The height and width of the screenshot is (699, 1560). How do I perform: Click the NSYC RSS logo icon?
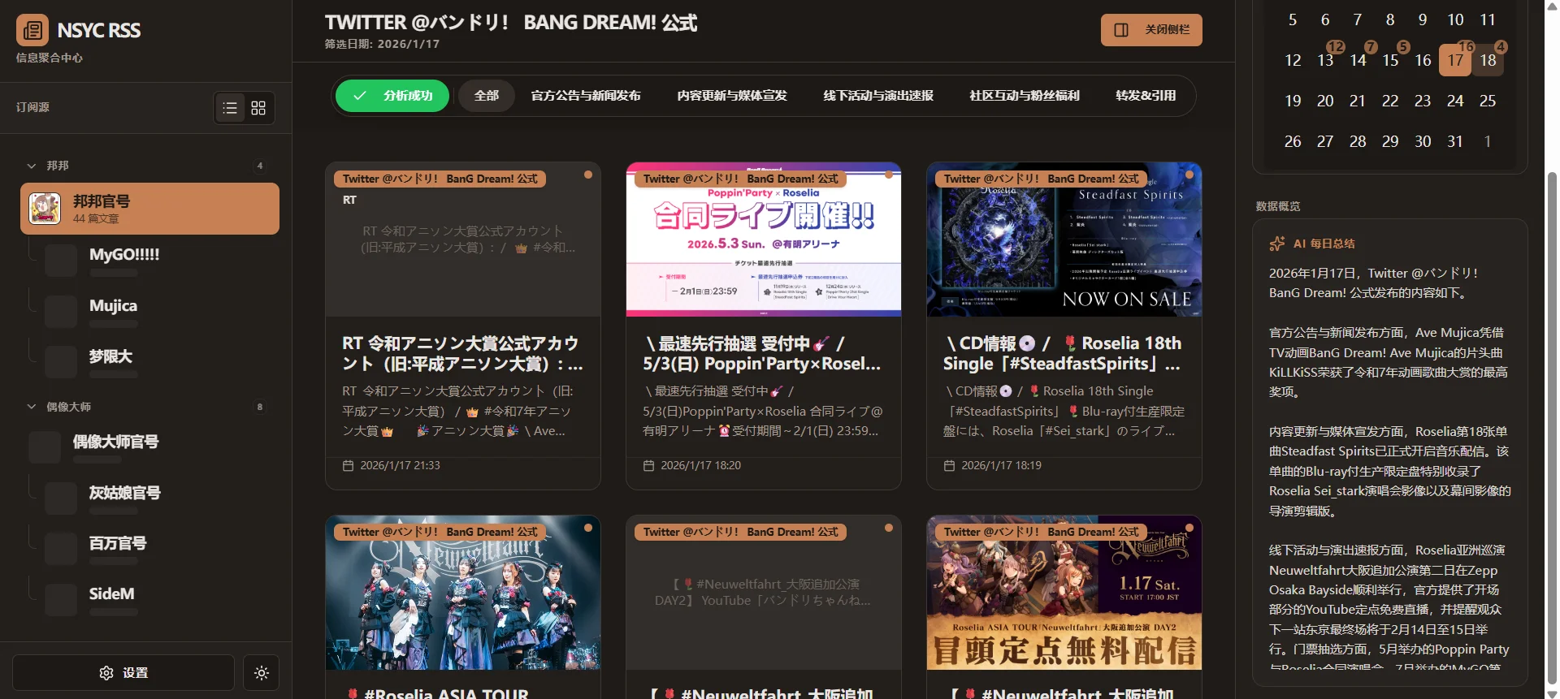click(x=32, y=31)
